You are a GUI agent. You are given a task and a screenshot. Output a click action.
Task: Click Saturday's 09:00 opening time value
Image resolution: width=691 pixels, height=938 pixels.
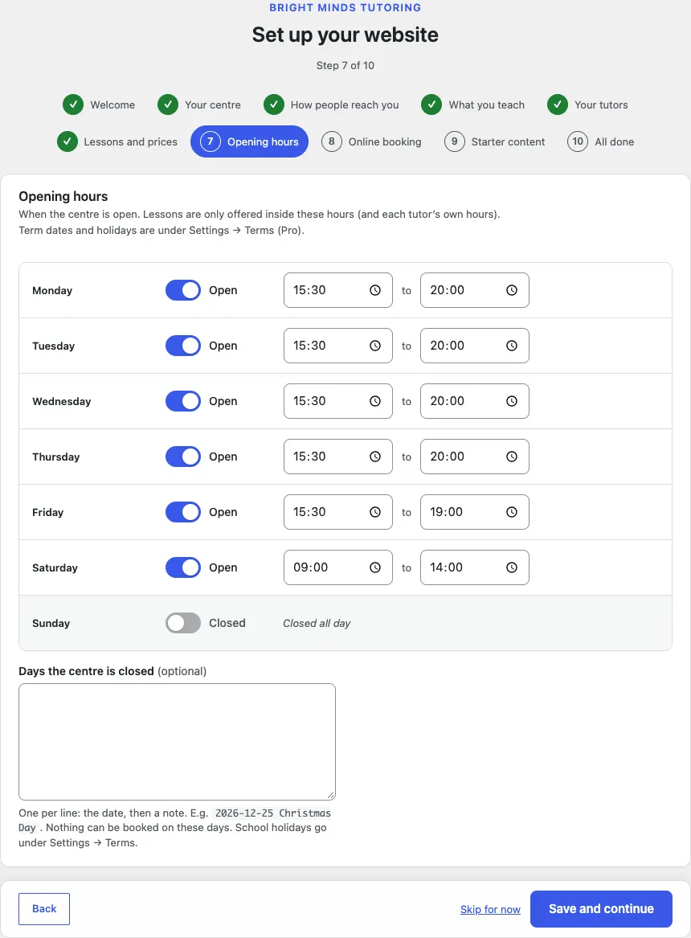point(311,567)
